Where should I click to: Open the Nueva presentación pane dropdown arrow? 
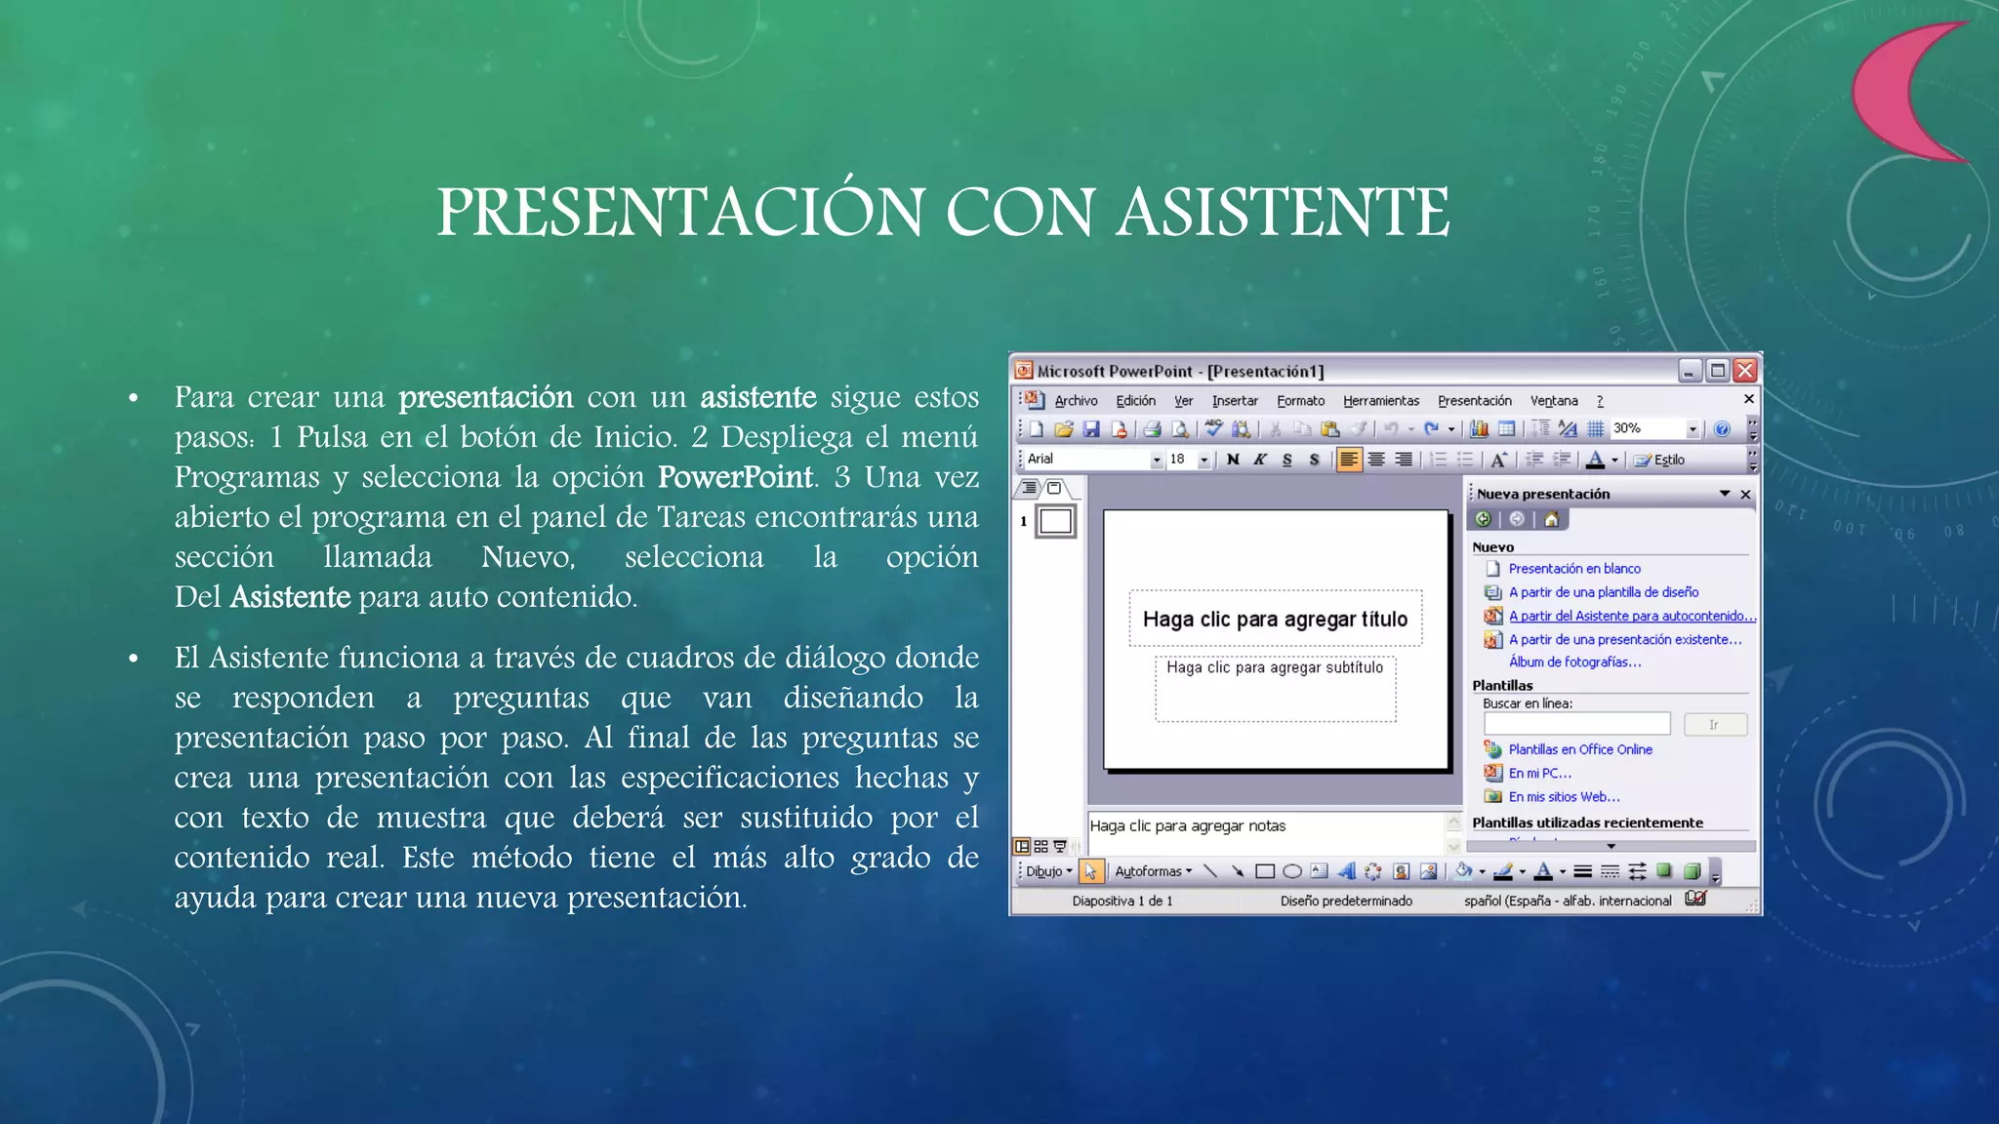1725,494
